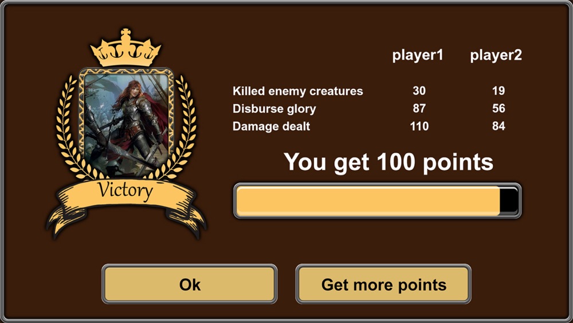The width and height of the screenshot is (573, 323).
Task: Click player1's killed creatures value 30
Action: point(419,91)
